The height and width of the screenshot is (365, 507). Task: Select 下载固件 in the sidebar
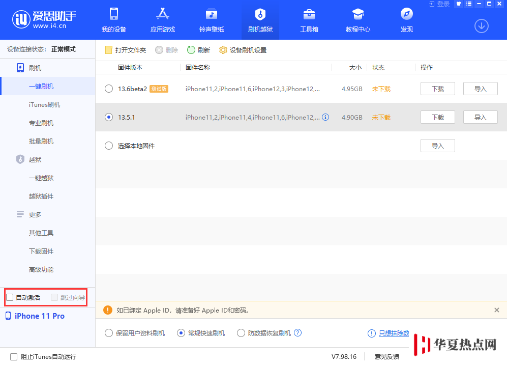(x=41, y=251)
